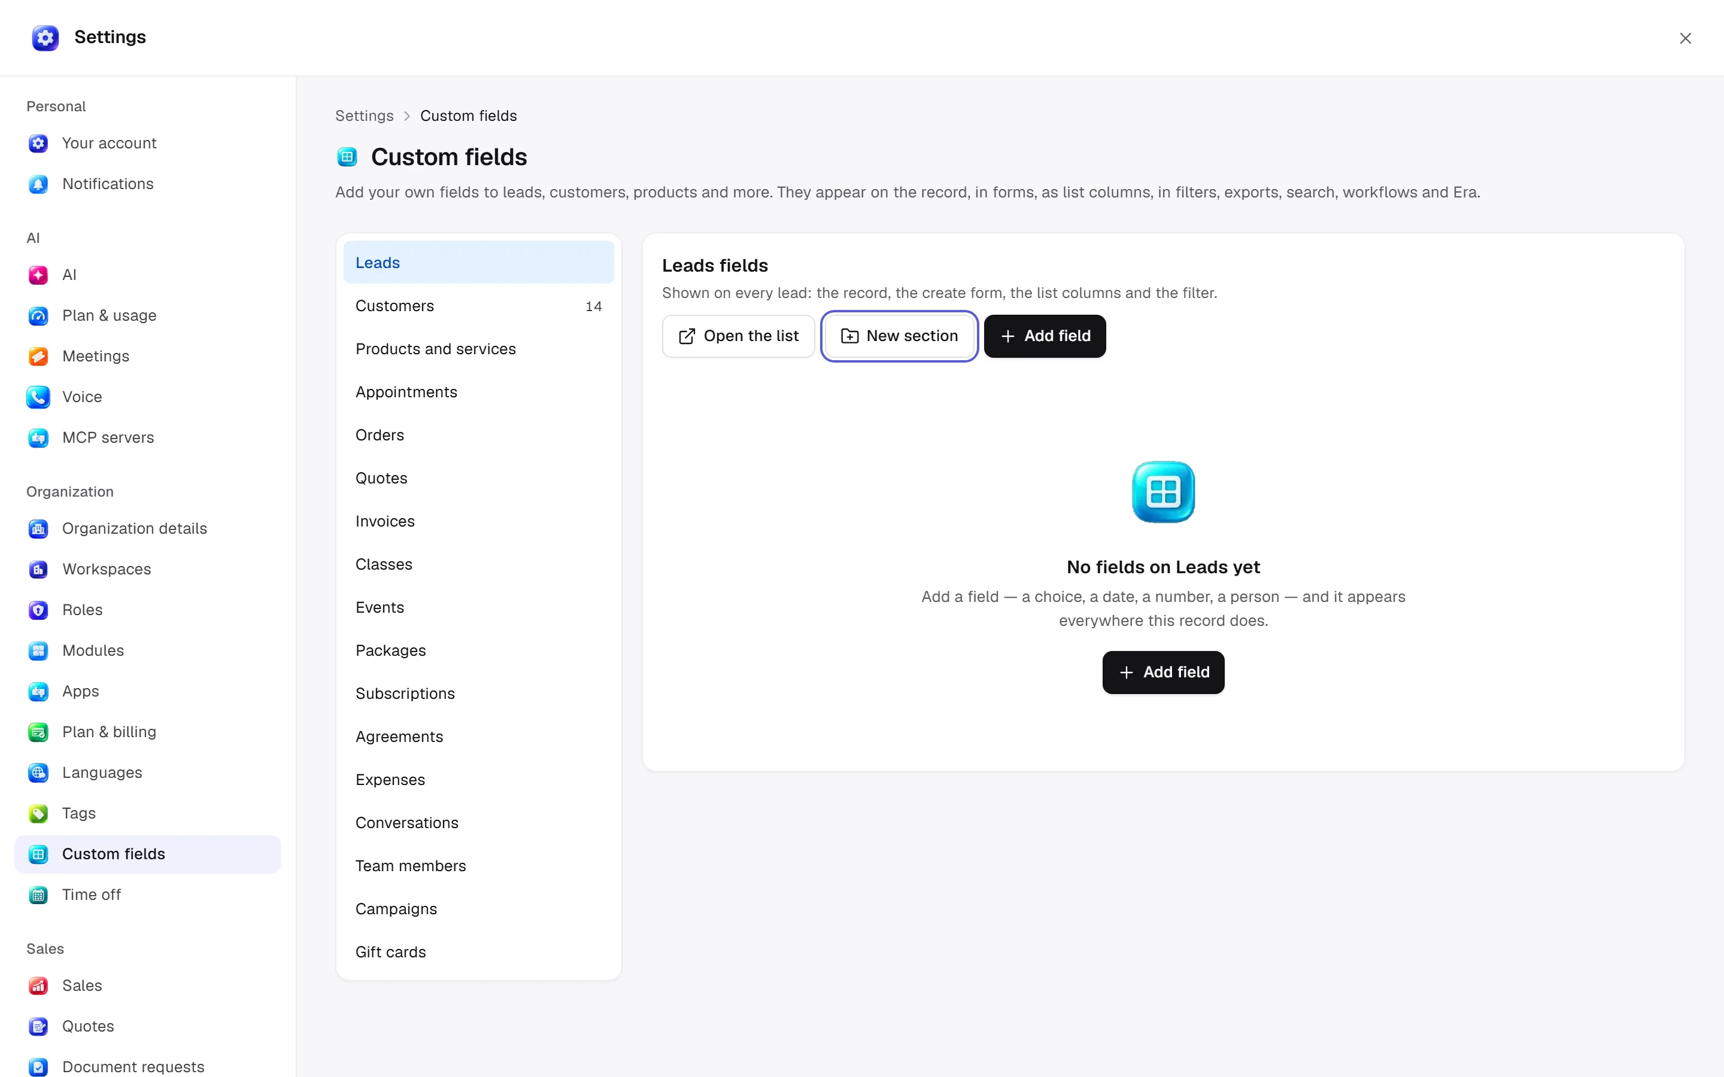The height and width of the screenshot is (1077, 1724).
Task: Select Customers in the record list
Action: pyautogui.click(x=479, y=306)
